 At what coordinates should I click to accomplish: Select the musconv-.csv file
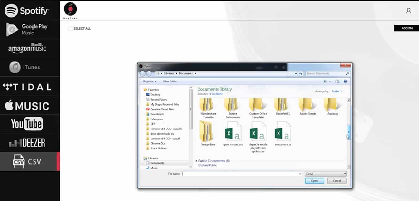click(x=283, y=133)
